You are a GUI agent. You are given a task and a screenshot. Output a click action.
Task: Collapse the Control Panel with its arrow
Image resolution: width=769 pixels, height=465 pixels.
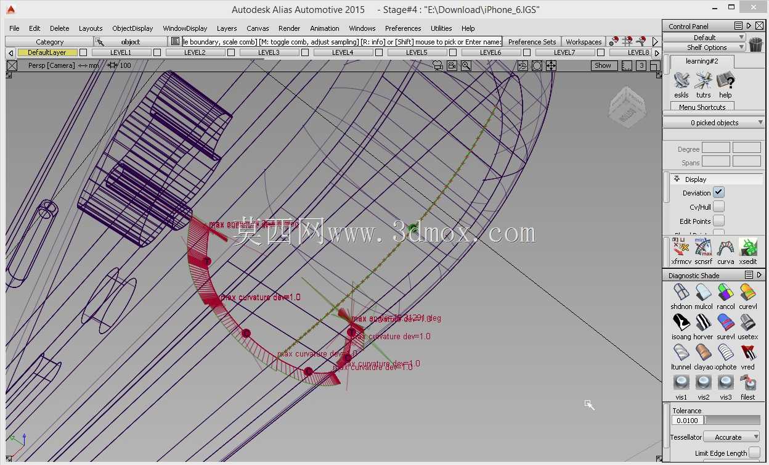tap(749, 26)
